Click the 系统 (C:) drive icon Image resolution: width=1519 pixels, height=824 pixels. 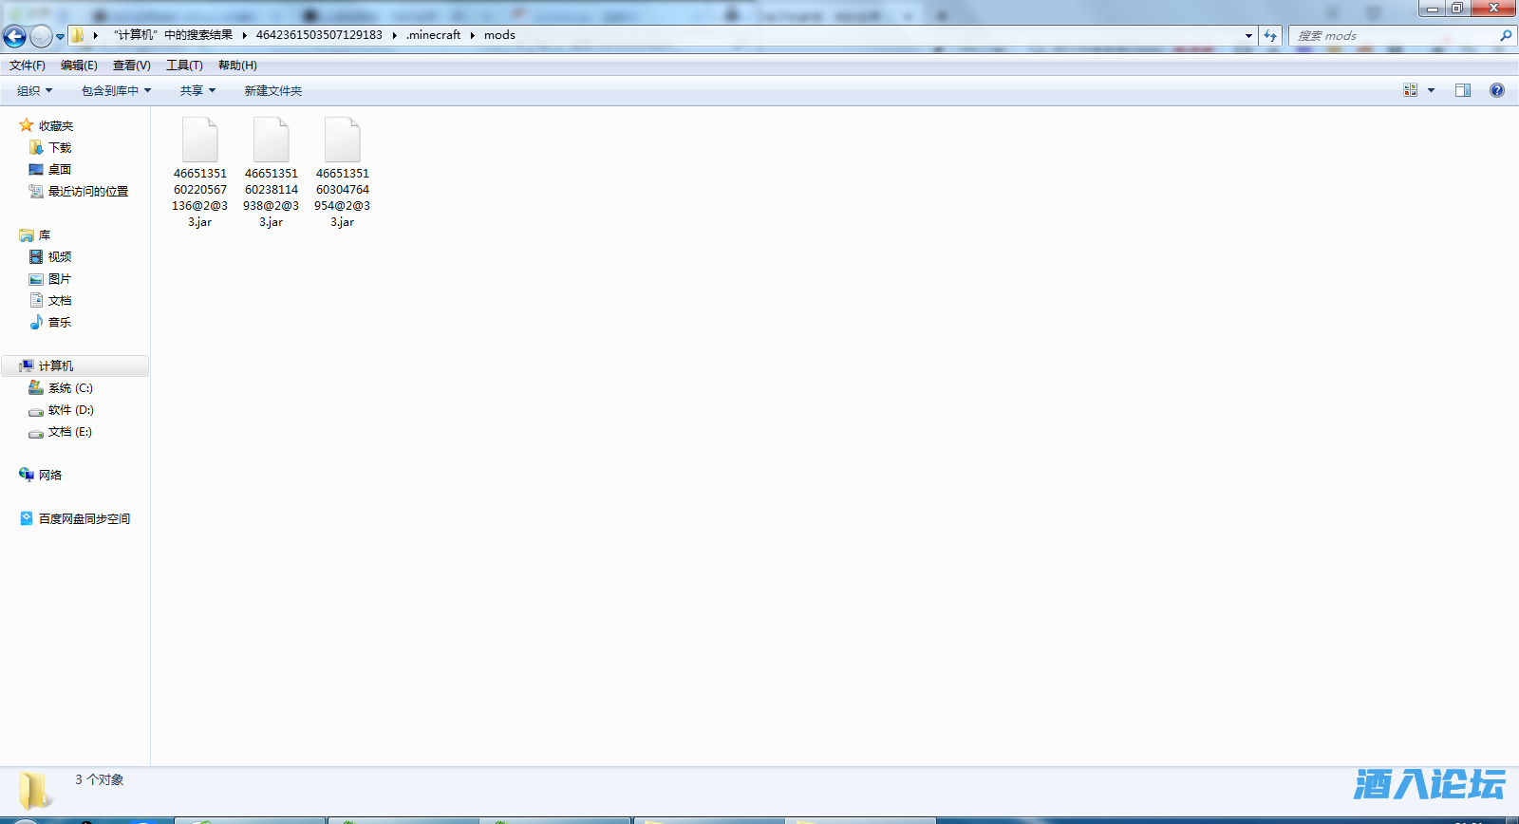(36, 388)
